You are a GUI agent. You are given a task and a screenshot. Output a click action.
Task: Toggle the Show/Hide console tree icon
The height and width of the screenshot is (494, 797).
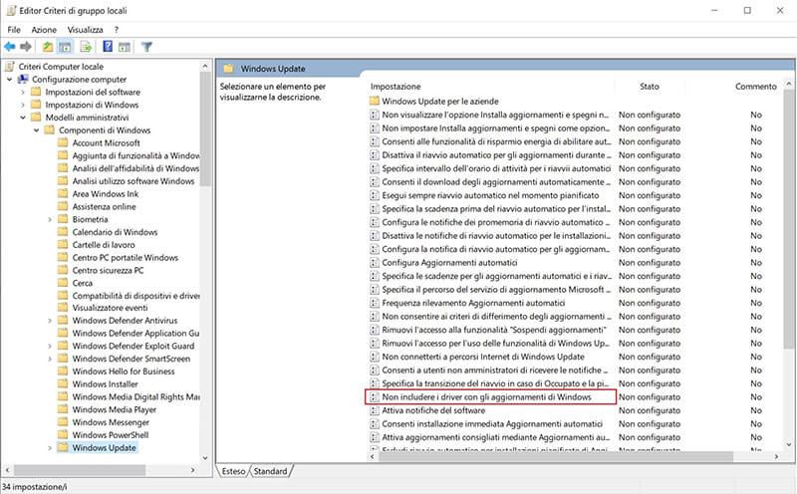coord(65,47)
